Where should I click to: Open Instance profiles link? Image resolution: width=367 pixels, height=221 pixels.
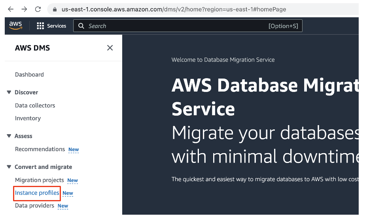click(37, 193)
